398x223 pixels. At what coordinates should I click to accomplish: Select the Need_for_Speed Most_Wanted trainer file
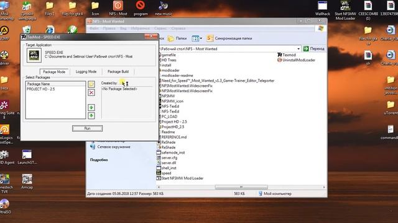216,81
